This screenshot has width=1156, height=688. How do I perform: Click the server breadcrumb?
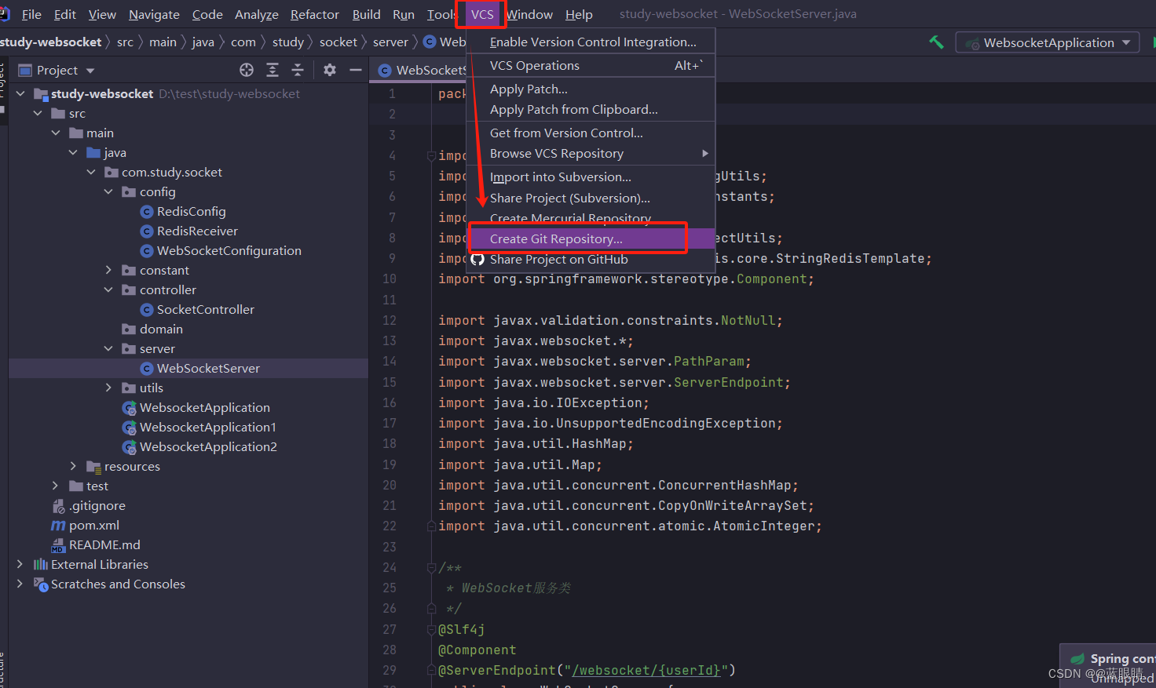(390, 42)
